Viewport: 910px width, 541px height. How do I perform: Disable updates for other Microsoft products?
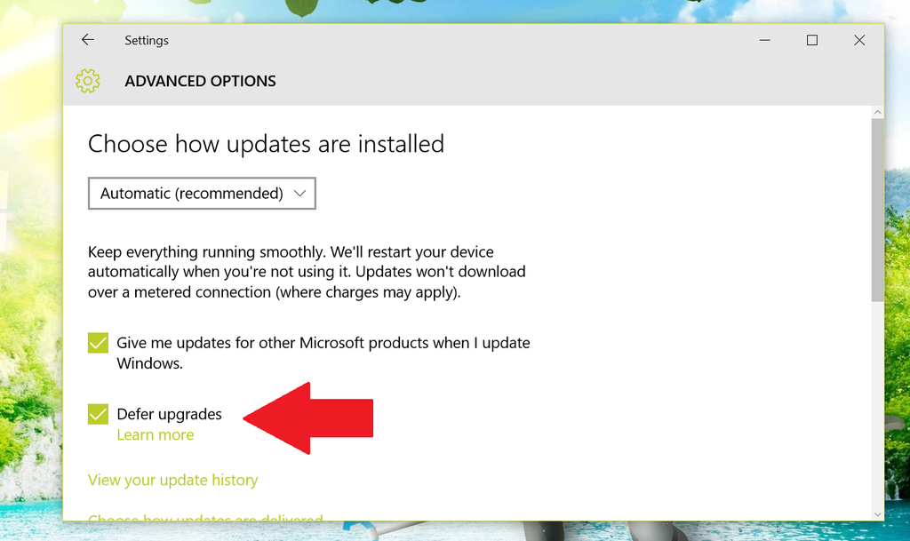pyautogui.click(x=97, y=342)
